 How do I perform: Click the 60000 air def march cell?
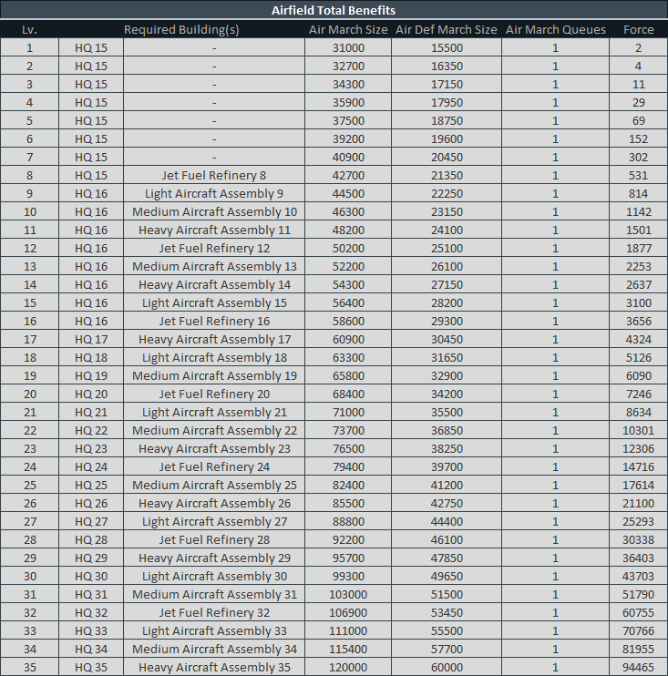click(x=447, y=667)
